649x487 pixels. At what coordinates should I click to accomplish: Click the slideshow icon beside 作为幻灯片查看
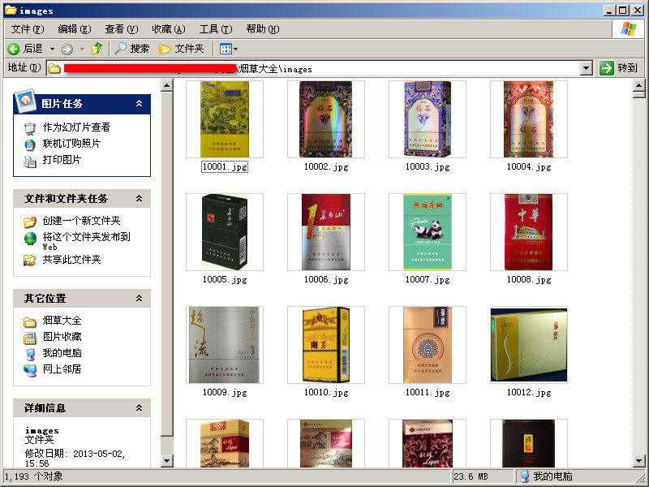pos(30,128)
